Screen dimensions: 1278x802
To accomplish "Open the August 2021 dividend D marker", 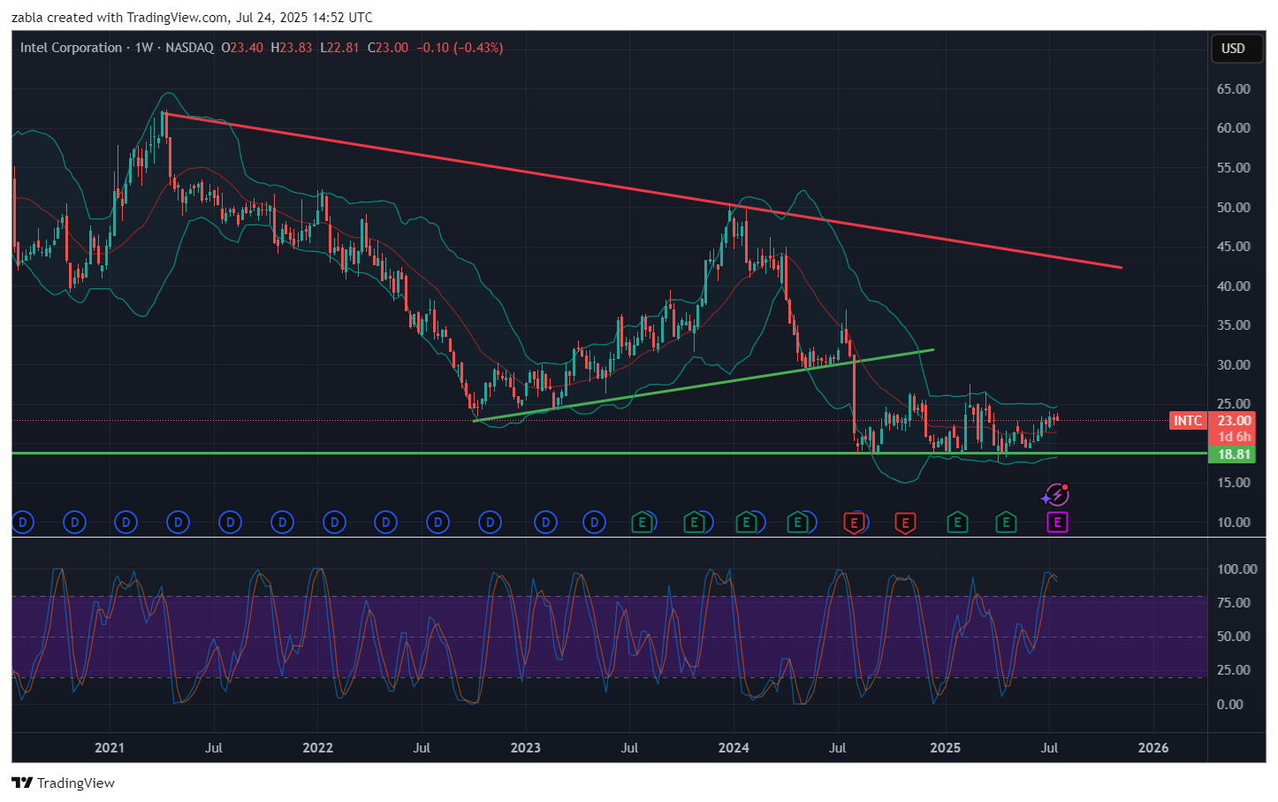I will coord(231,523).
